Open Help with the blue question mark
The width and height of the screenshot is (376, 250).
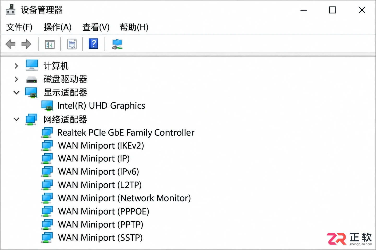pos(93,44)
